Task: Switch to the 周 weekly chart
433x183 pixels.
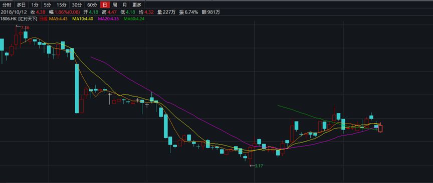Action: click(x=115, y=4)
